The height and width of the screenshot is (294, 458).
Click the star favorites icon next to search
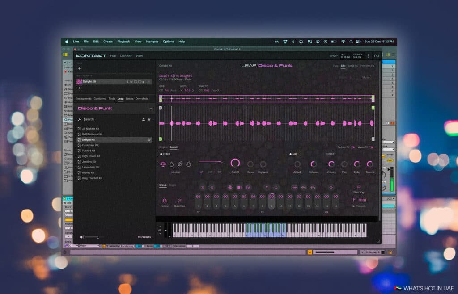[x=149, y=119]
